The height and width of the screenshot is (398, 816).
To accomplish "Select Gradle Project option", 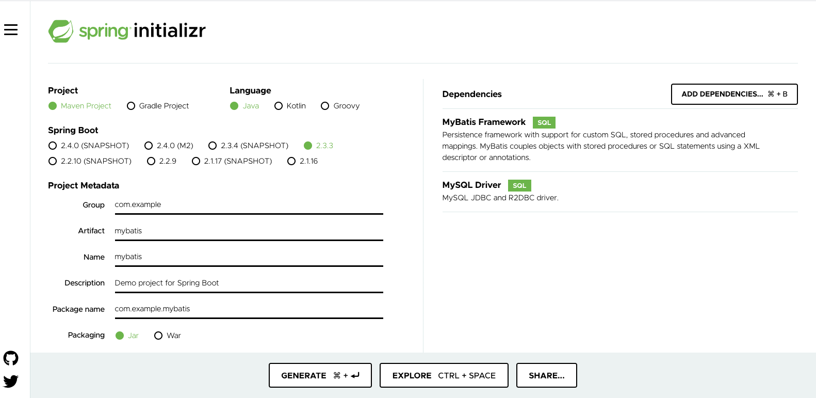I will point(131,106).
